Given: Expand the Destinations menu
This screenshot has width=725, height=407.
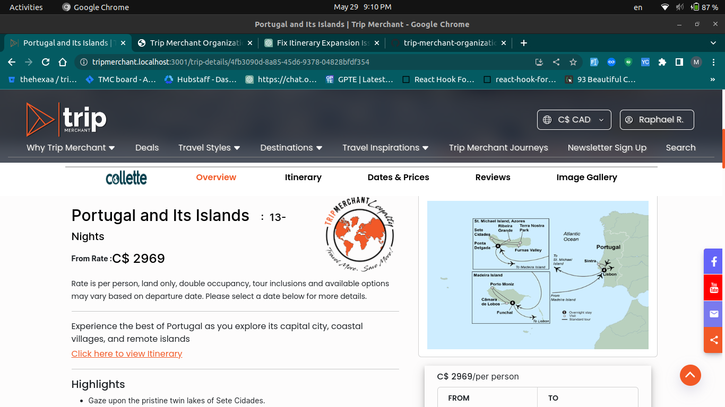Looking at the screenshot, I should coord(291,148).
